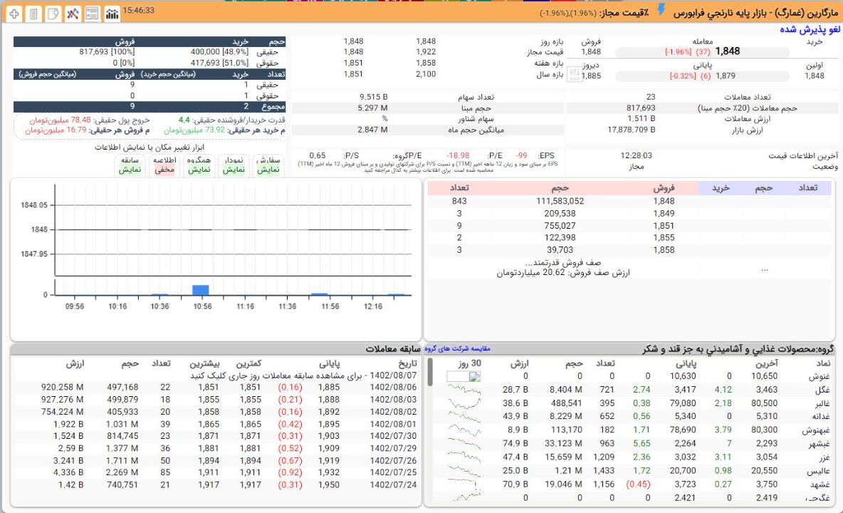Click the 10:56 volume bar in chart
Viewport: 843px width, 513px height.
pos(201,290)
